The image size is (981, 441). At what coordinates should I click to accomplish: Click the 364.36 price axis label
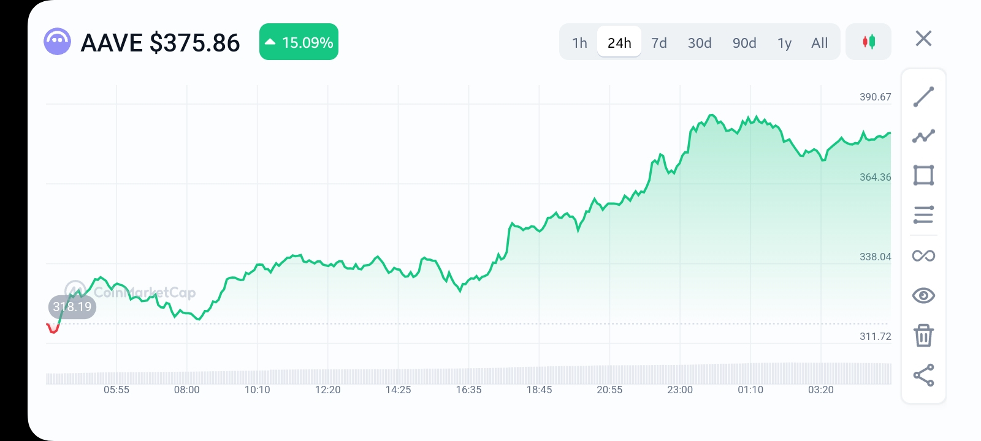click(875, 177)
